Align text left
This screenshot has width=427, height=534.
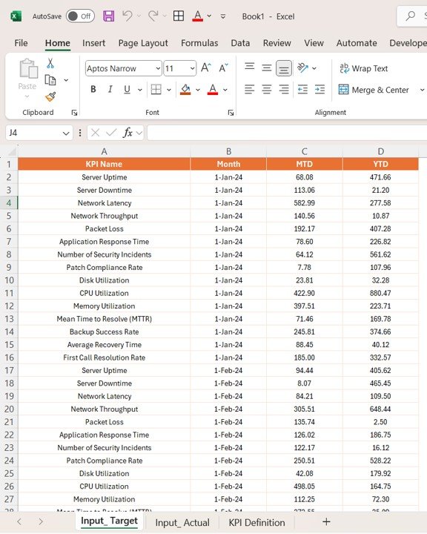(250, 90)
